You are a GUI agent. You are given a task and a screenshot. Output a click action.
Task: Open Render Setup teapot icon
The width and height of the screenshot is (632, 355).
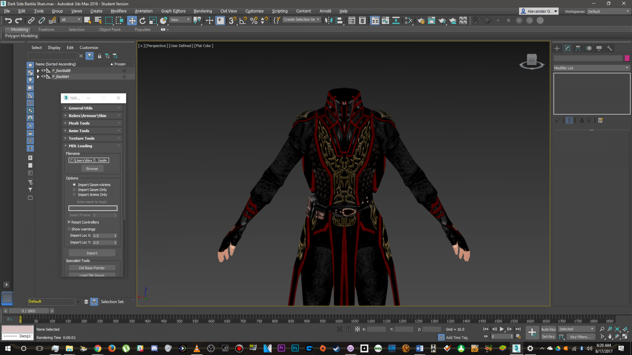(x=421, y=21)
